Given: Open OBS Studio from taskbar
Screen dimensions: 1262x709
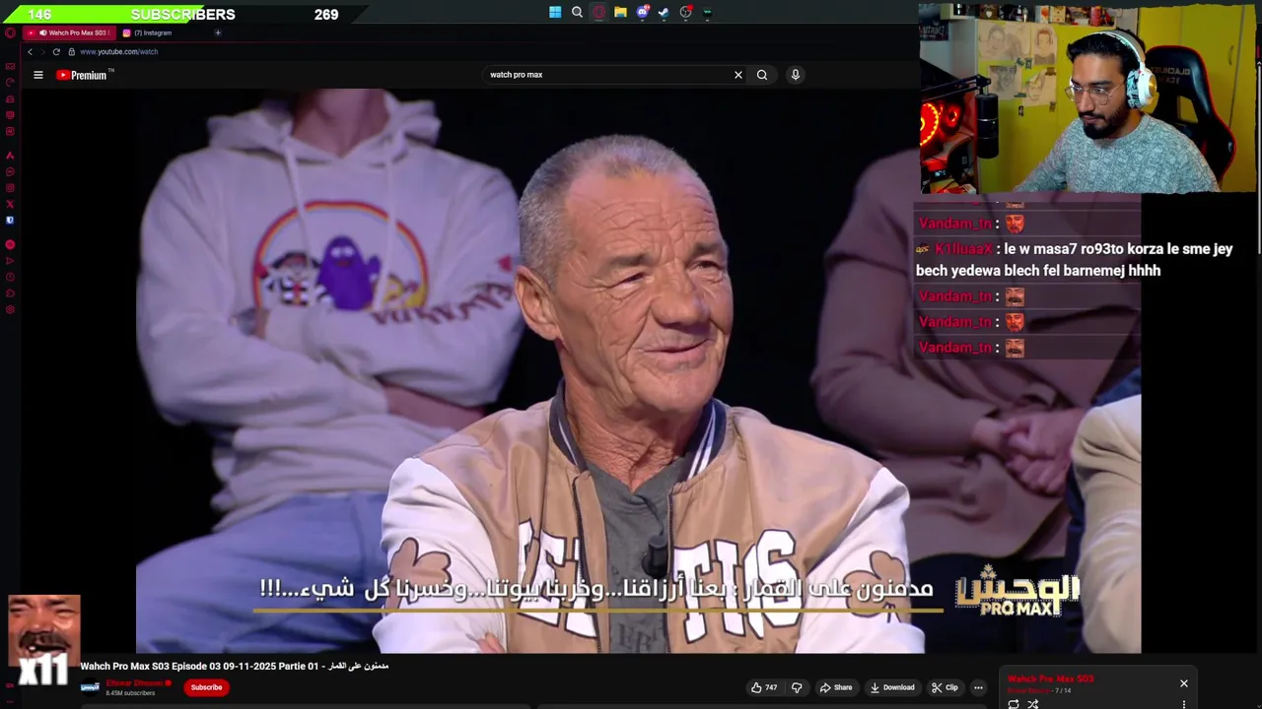Looking at the screenshot, I should tap(686, 12).
